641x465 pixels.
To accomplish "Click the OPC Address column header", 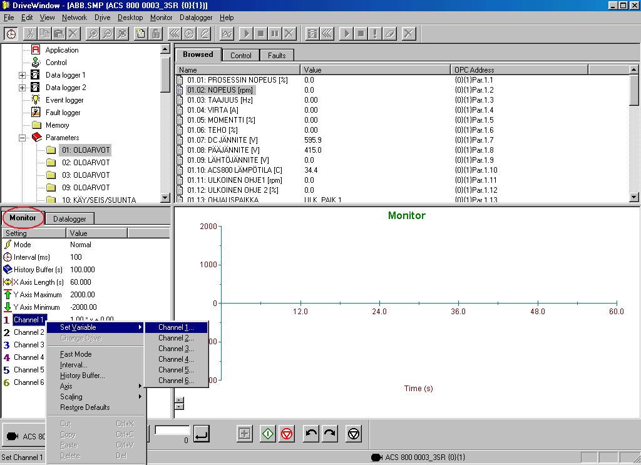I will pyautogui.click(x=519, y=70).
